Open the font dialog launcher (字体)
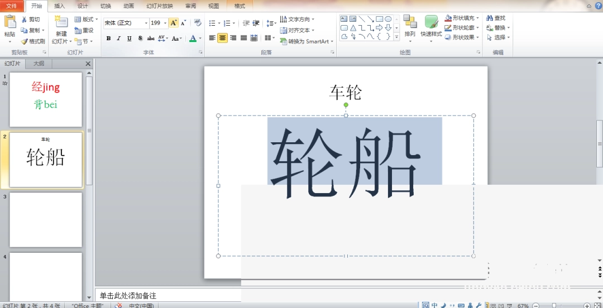Screen dimensions: 603x308 [201, 52]
